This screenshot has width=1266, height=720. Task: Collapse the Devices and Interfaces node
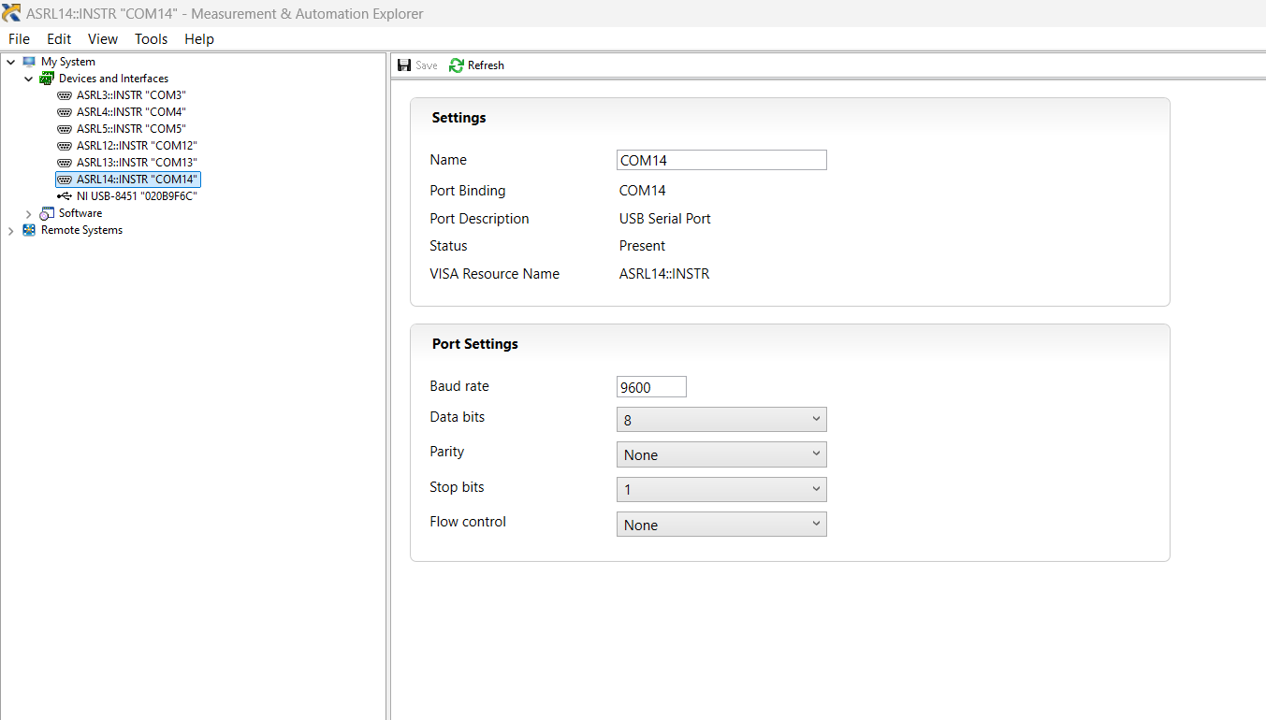[29, 79]
